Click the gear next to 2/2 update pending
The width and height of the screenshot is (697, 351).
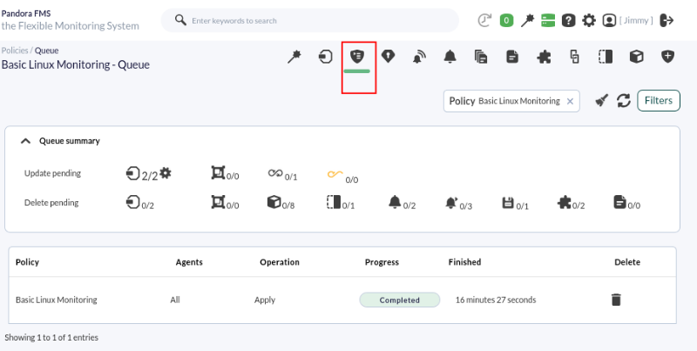166,172
